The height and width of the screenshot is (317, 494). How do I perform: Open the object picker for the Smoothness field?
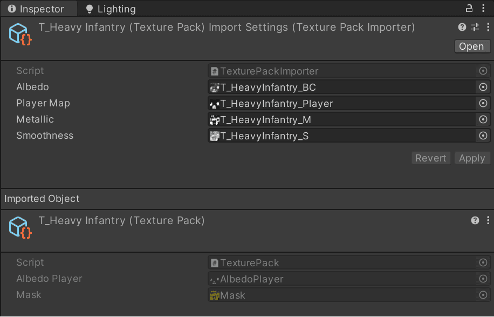point(483,136)
